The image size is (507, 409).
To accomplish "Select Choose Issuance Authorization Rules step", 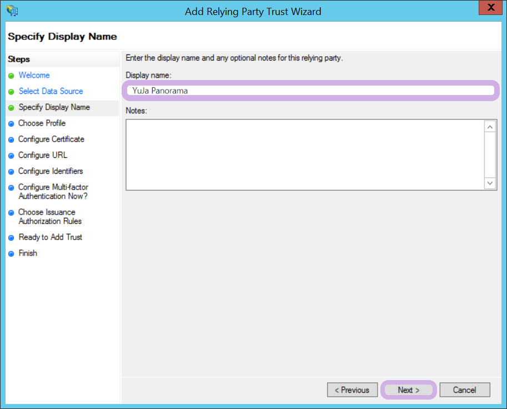I will (x=49, y=217).
